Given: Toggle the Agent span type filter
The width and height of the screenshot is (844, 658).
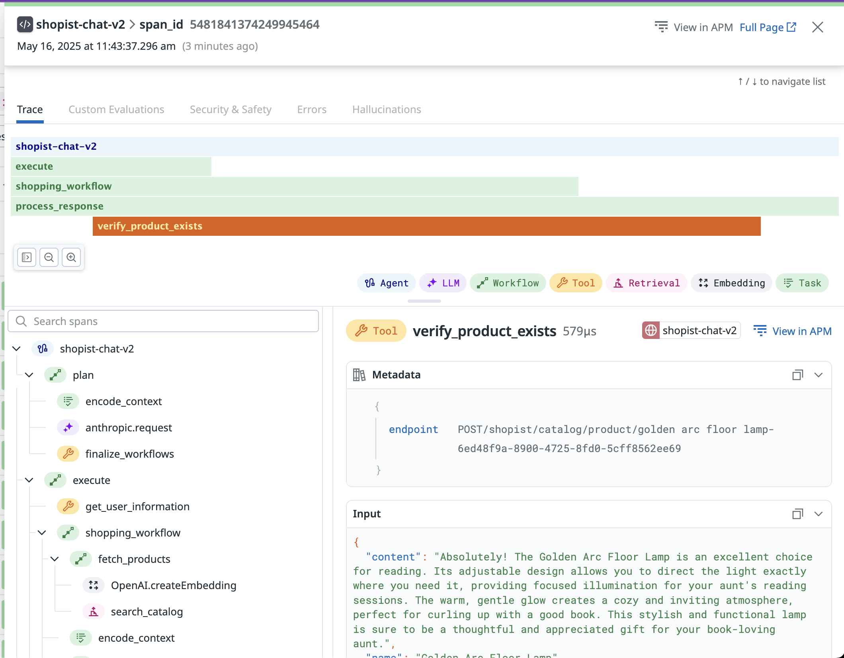Looking at the screenshot, I should pos(387,283).
